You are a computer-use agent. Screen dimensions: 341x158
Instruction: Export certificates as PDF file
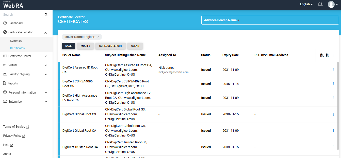(327, 55)
